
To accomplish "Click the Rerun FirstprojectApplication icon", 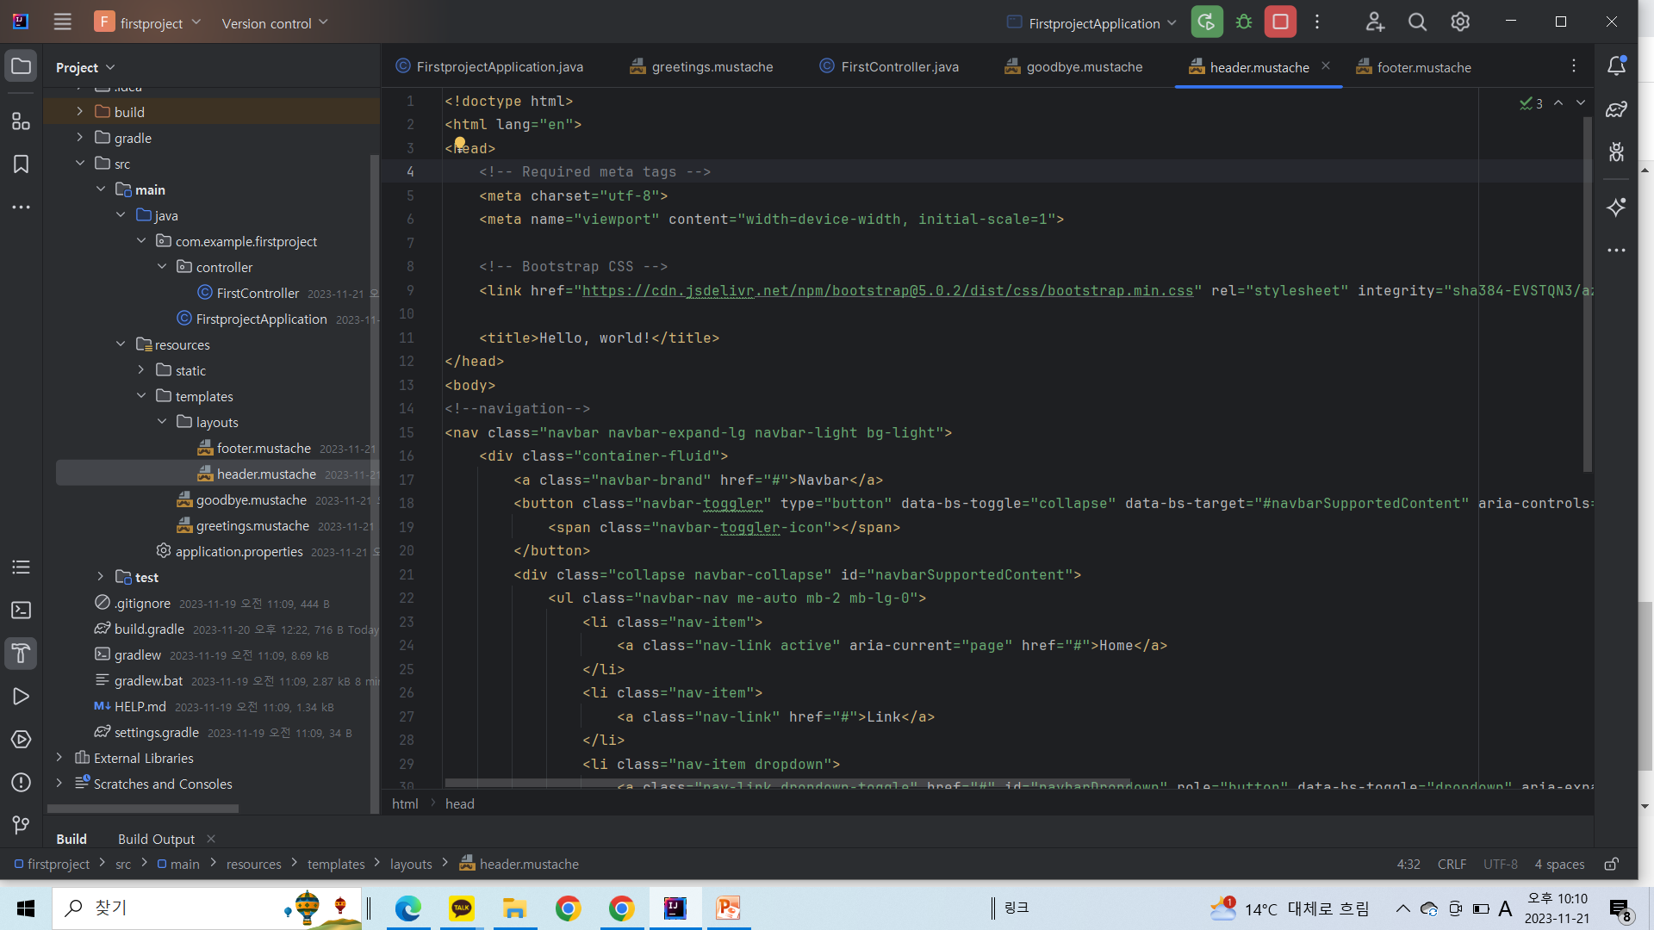I will [1206, 22].
